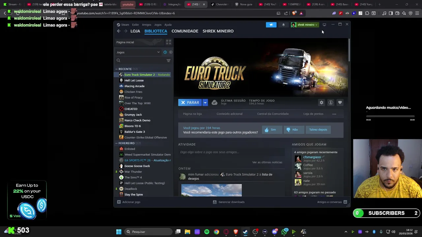
Task: Toggle show ready-to-play games filter
Action: coord(170,52)
